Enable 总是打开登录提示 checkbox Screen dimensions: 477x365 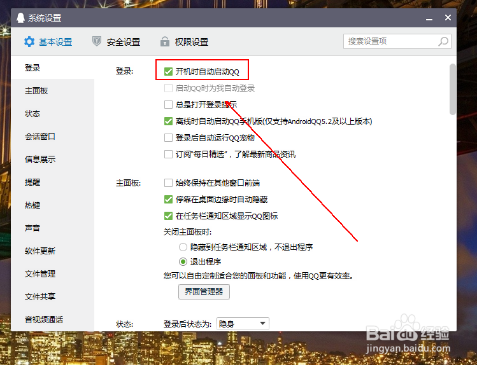click(168, 105)
